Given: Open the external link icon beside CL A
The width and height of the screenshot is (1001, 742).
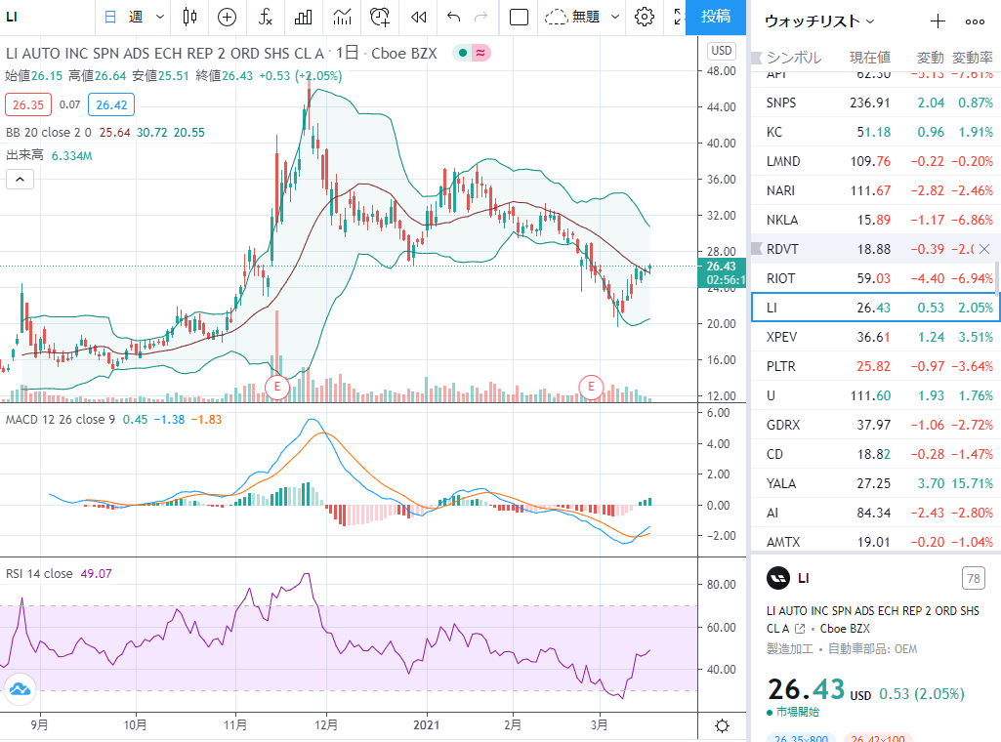Looking at the screenshot, I should pyautogui.click(x=800, y=629).
